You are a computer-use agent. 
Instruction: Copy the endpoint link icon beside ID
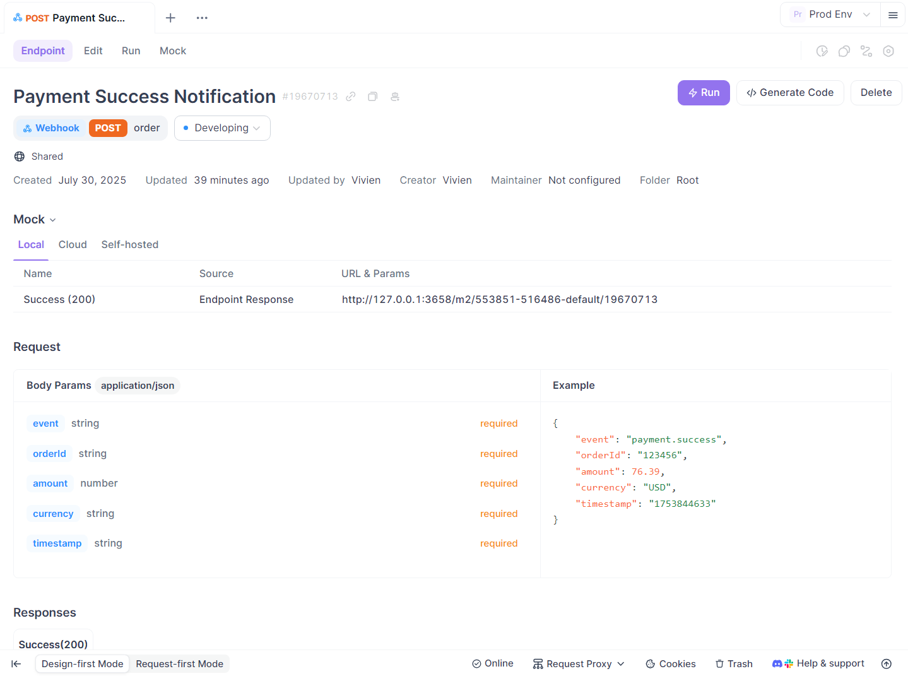351,97
